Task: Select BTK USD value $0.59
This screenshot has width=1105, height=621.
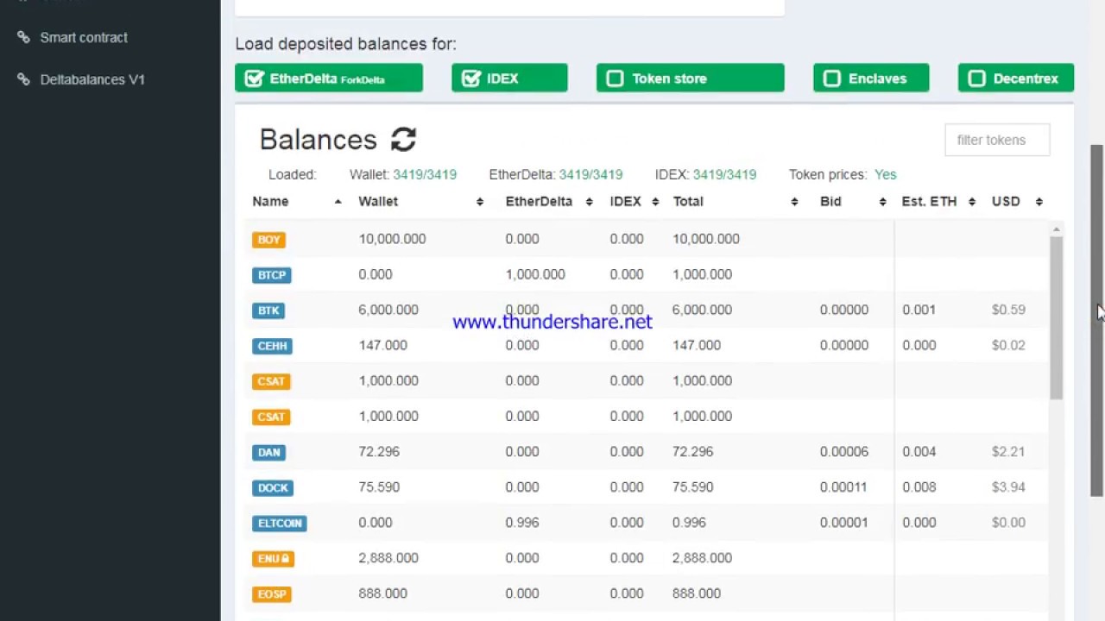Action: point(1008,310)
